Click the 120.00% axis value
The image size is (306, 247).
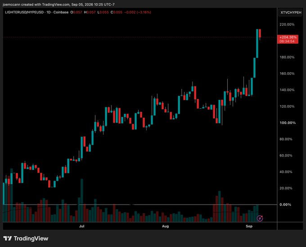287,106
